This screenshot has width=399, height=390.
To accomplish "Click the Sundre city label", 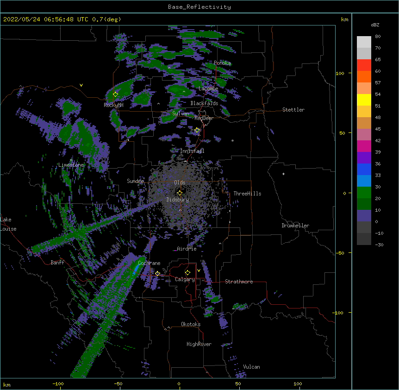I will (135, 181).
